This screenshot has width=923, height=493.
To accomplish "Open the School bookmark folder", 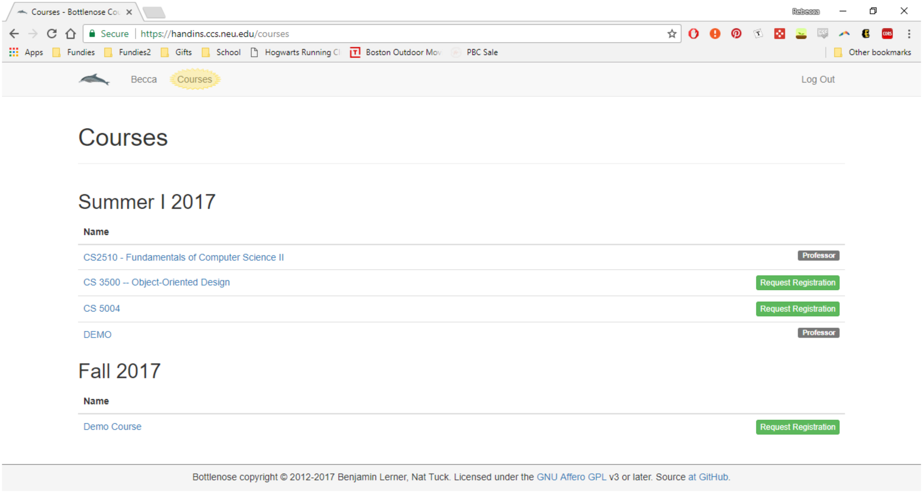I will pos(221,52).
